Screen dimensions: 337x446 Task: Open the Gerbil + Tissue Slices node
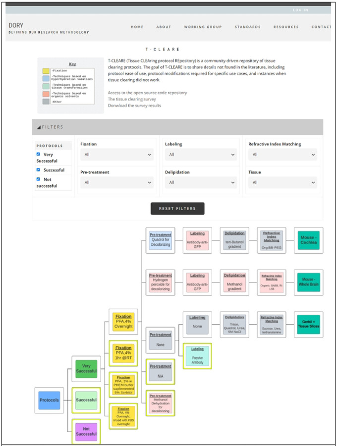click(x=308, y=324)
